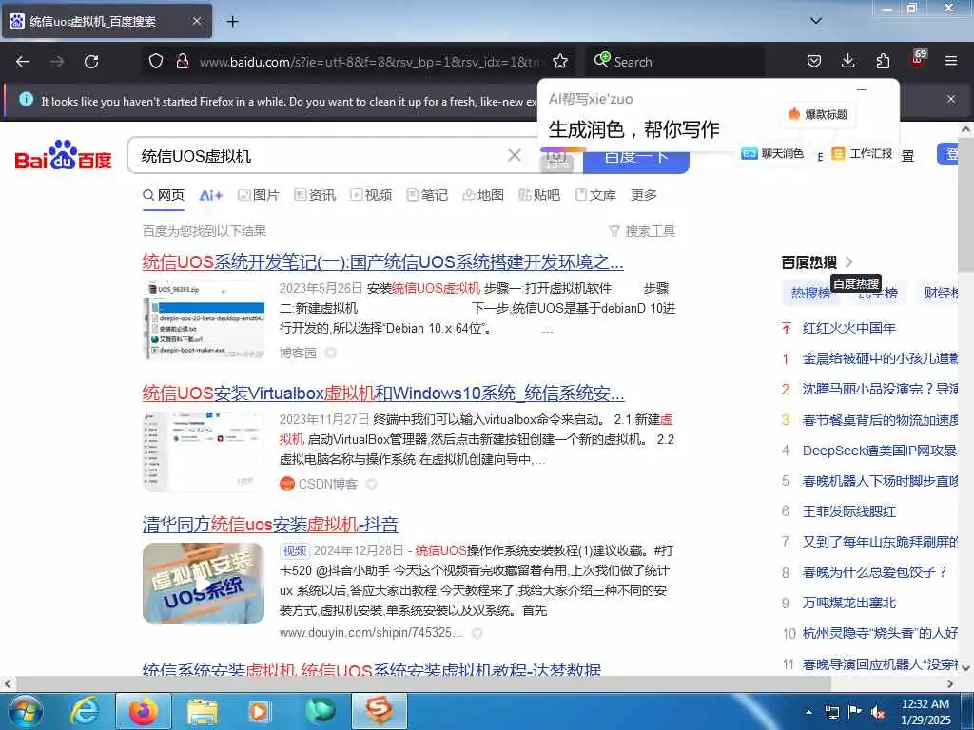Play the 虚拟机安装UOS系统 video thumbnail

tap(204, 584)
